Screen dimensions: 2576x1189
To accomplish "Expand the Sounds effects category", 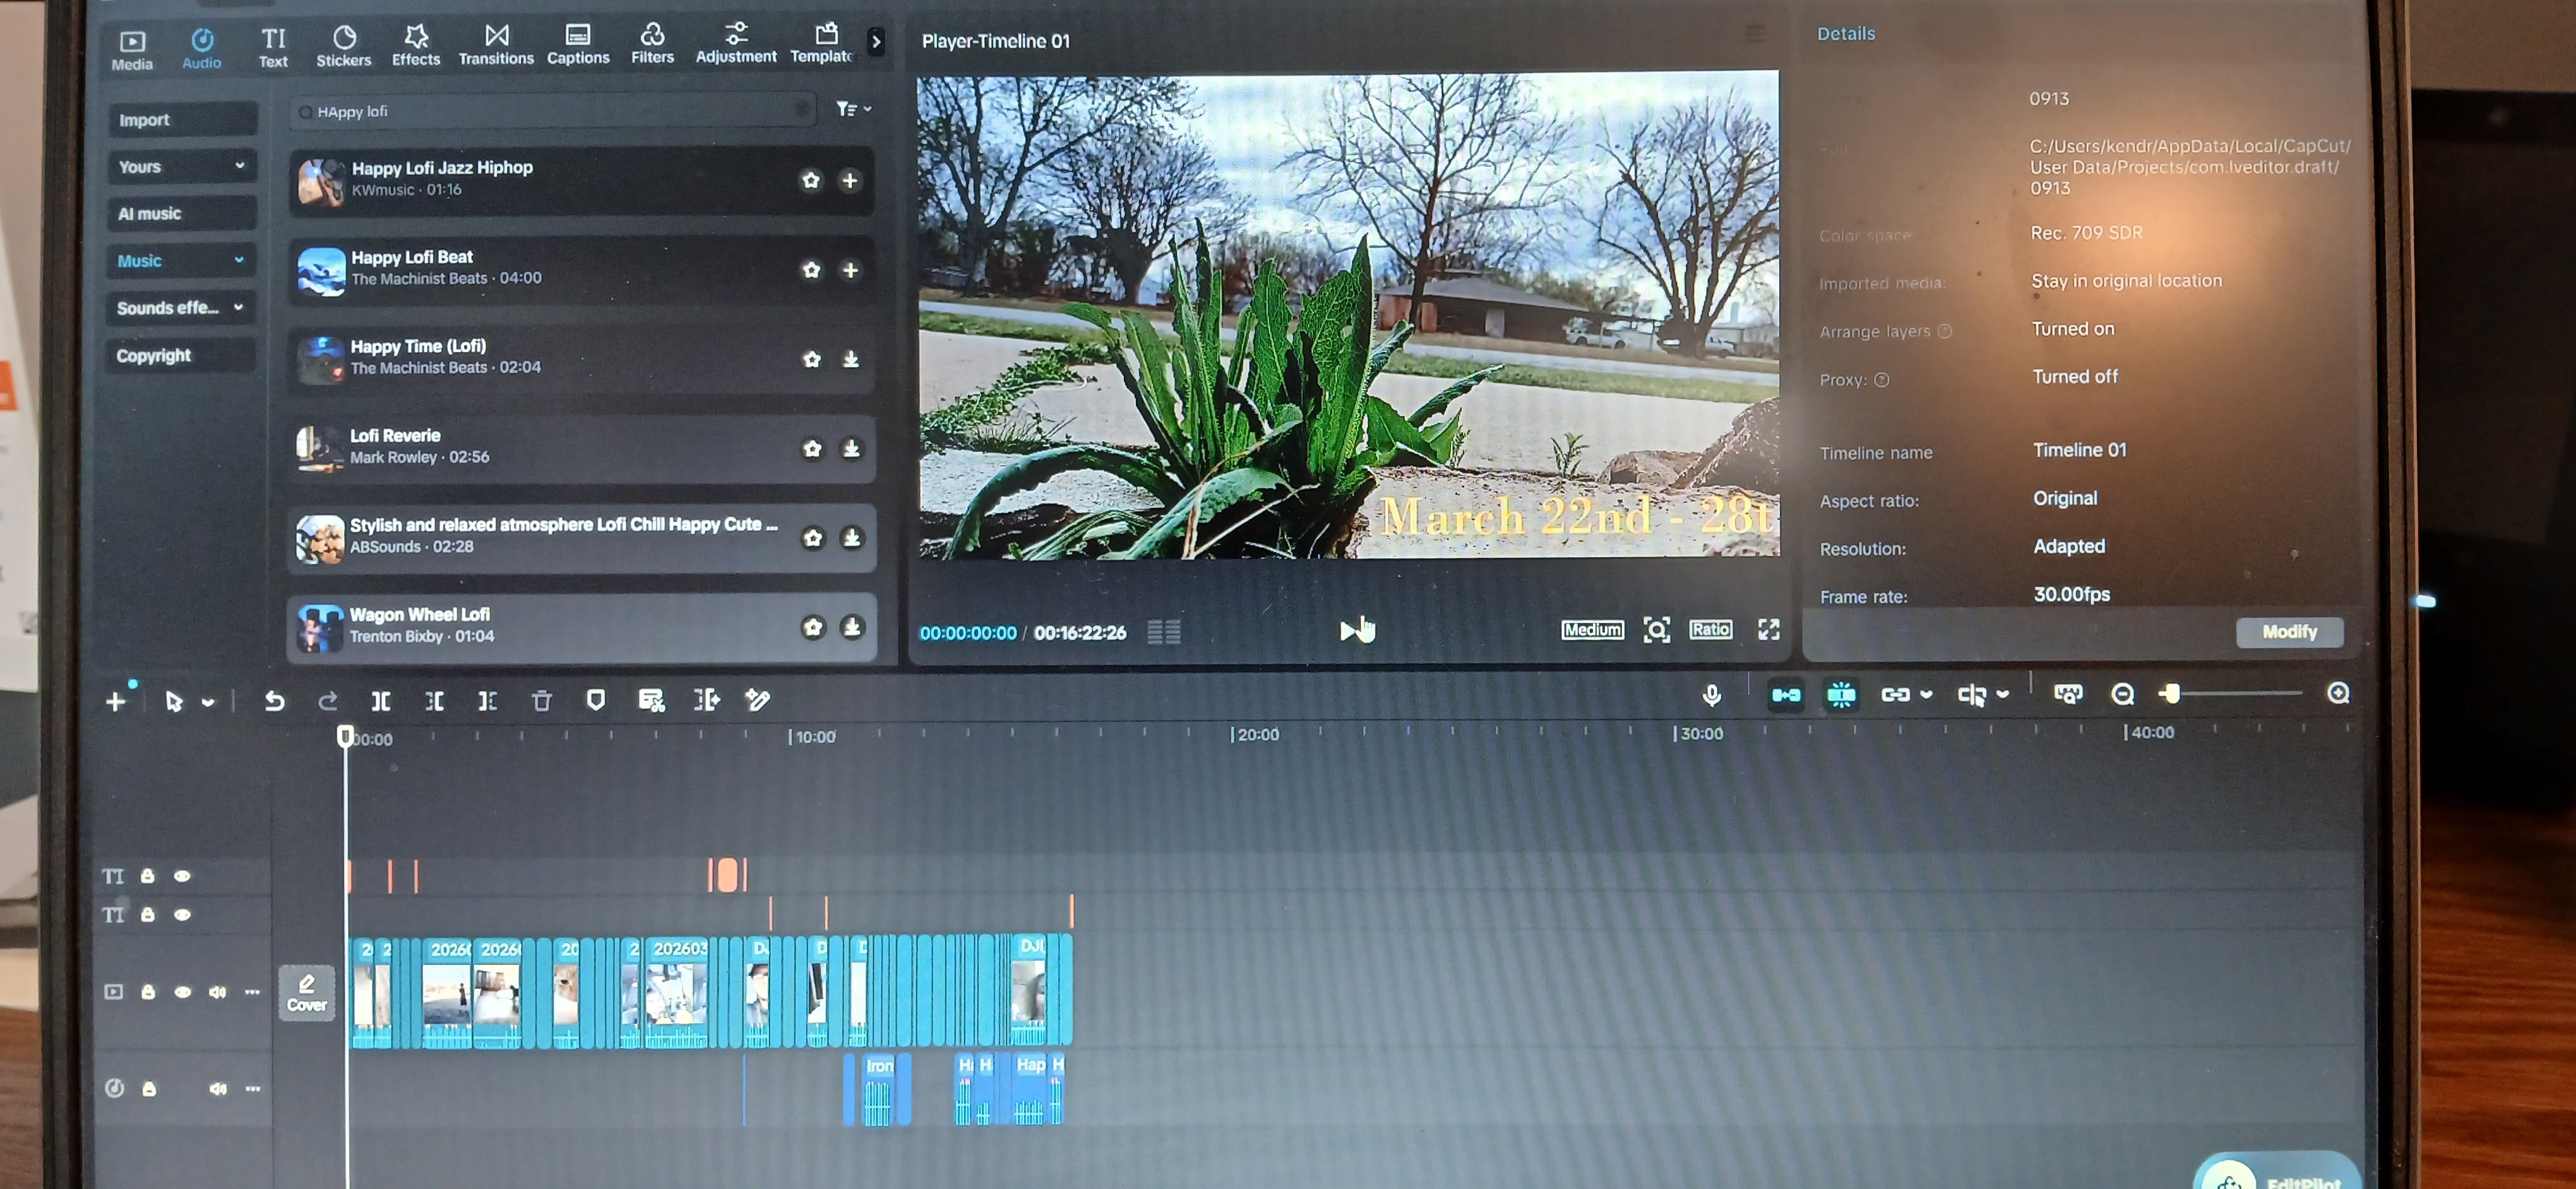I will [181, 308].
